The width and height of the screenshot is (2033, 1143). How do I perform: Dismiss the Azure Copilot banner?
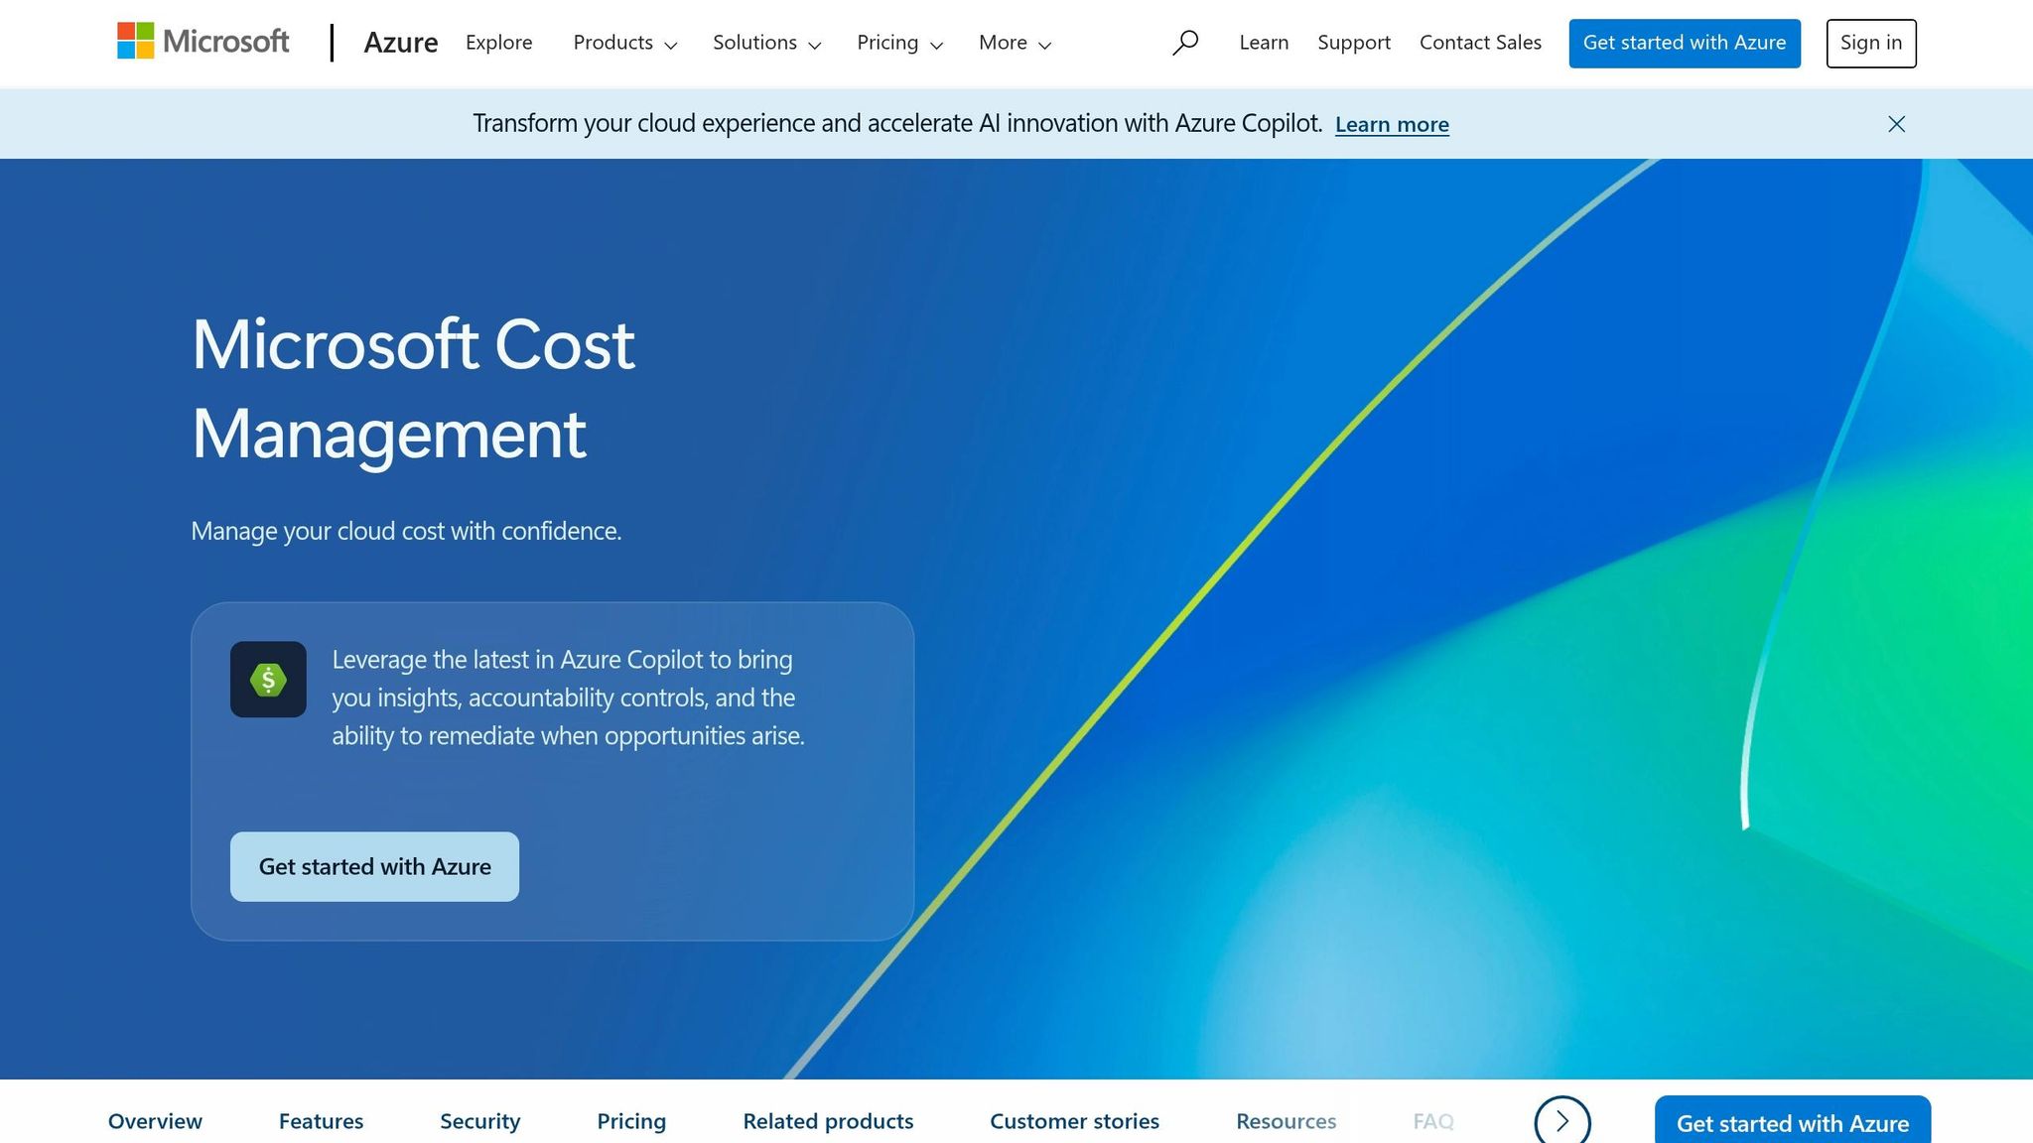point(1896,124)
